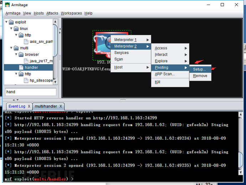Viewport: 246px width, 185px height.
Task: Choose Remove in the Pivoting submenu
Action: [200, 76]
